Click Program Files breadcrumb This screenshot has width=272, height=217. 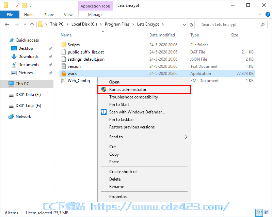pos(117,24)
